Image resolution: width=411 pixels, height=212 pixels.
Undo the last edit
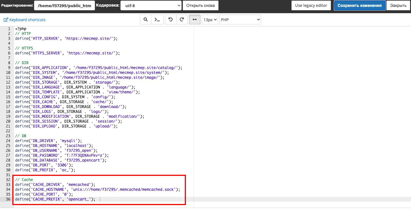171,20
